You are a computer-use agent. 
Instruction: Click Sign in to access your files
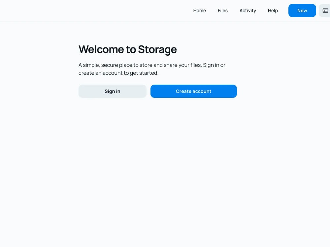click(x=113, y=91)
